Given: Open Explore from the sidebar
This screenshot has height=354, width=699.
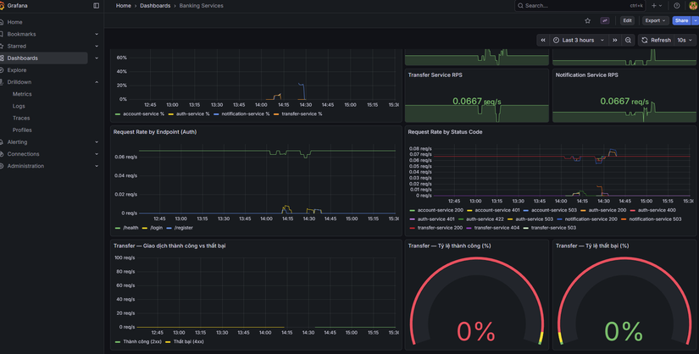Looking at the screenshot, I should [x=17, y=70].
